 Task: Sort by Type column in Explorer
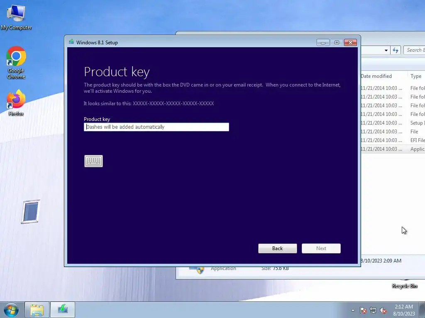(416, 76)
